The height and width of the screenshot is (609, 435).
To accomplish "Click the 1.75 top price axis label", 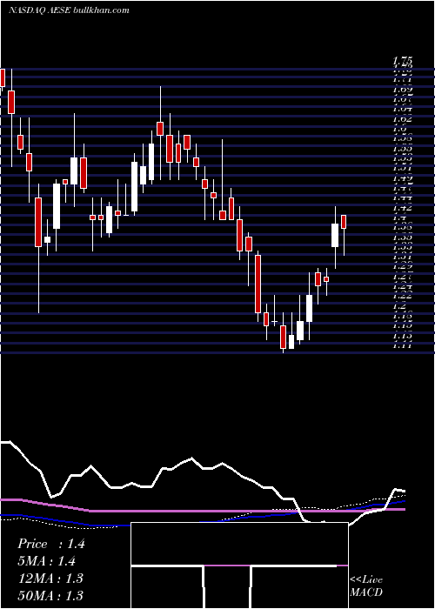I will [403, 60].
